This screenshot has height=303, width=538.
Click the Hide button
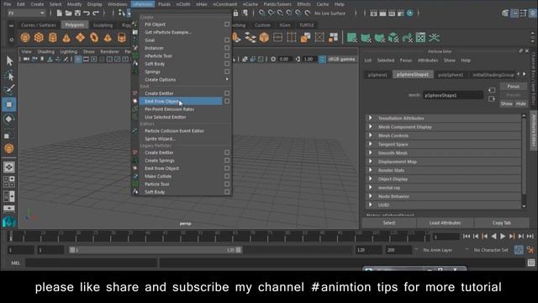pyautogui.click(x=521, y=104)
